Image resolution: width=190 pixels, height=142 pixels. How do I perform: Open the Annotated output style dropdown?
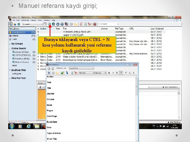point(32,24)
